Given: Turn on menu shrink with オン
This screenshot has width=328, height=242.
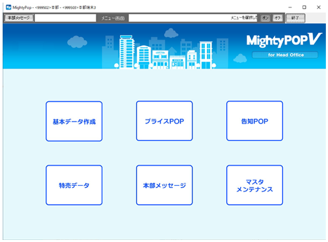Looking at the screenshot, I should (x=265, y=18).
